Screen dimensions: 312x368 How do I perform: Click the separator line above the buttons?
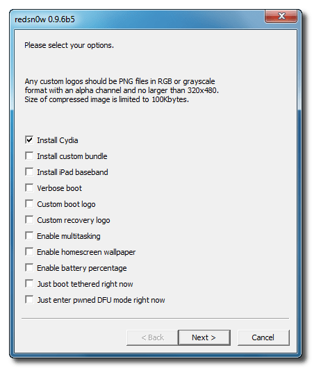click(x=155, y=319)
